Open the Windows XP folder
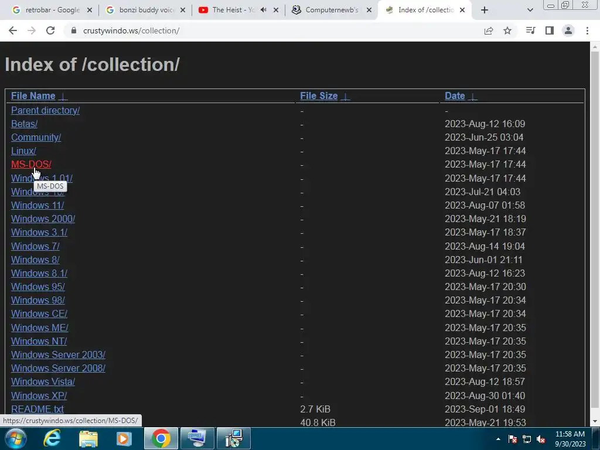The image size is (600, 450). 39,396
